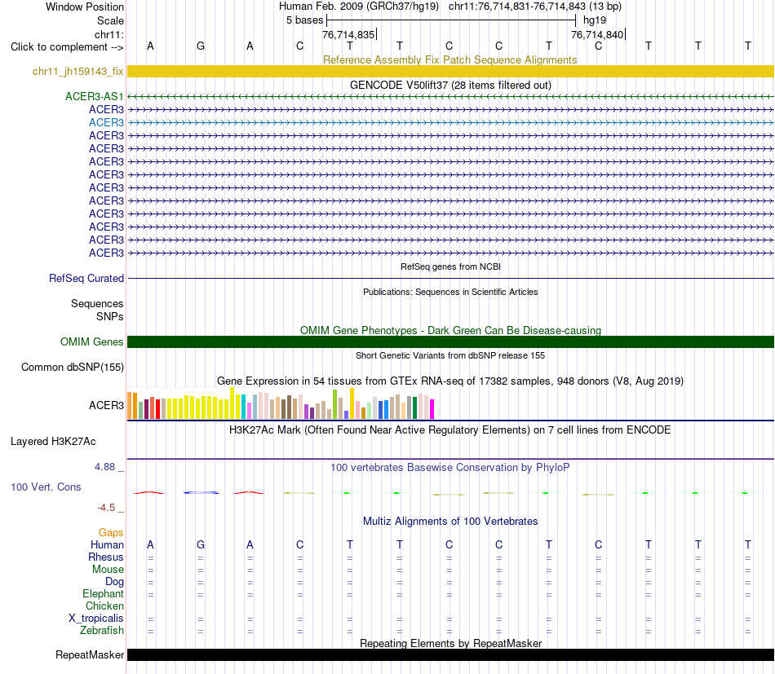Viewport: 775px width, 674px height.
Task: Click '100 vertebrates Basewise Conservation by PhyloP' title
Action: (x=449, y=467)
